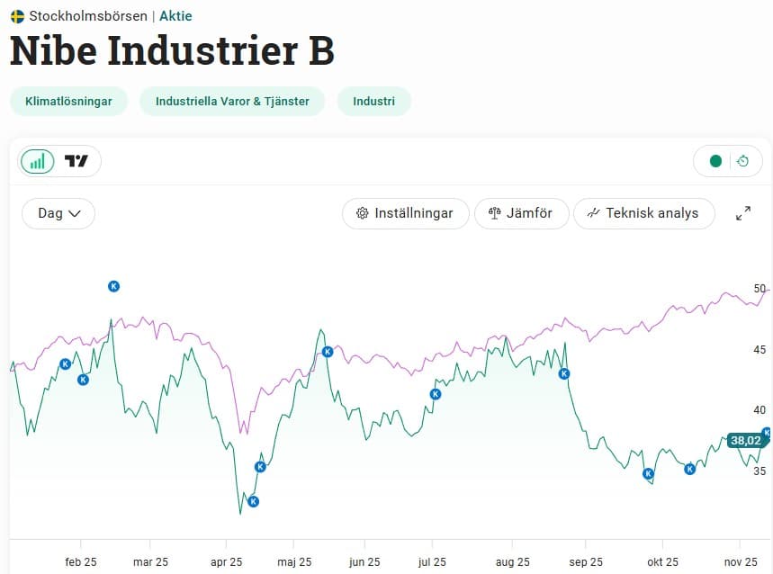Expand the chart to fullscreen
The height and width of the screenshot is (574, 773).
pyautogui.click(x=743, y=214)
